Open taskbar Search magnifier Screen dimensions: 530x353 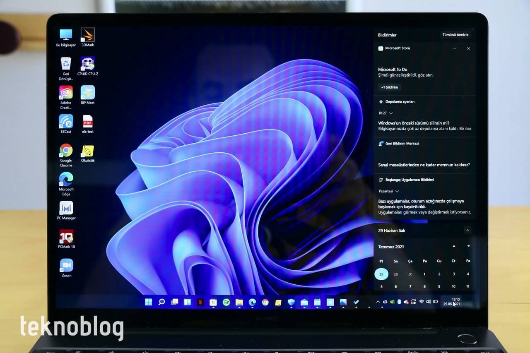[x=161, y=302]
